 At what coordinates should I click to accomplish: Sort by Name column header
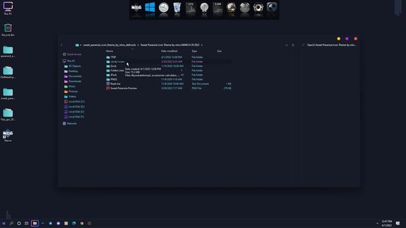(x=110, y=51)
